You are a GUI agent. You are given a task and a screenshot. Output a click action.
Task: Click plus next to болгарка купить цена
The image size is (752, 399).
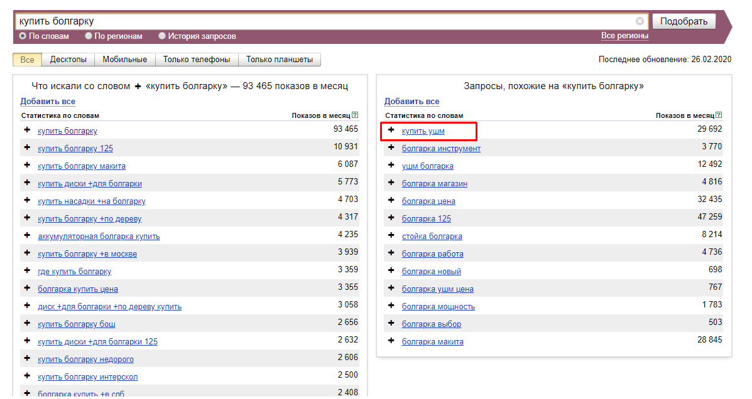coord(28,288)
